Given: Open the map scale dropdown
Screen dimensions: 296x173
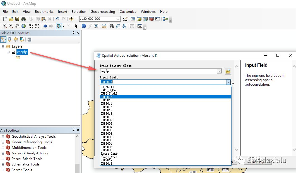Looking at the screenshot, I should (118, 19).
